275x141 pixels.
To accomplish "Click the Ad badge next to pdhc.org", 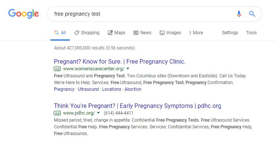I will coord(57,113).
